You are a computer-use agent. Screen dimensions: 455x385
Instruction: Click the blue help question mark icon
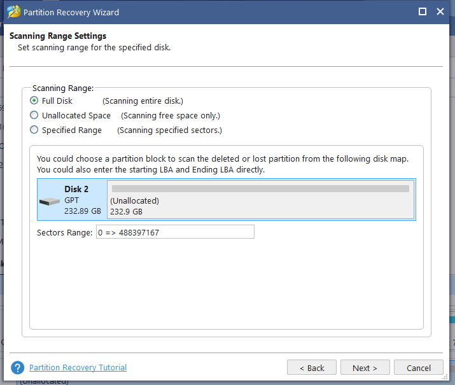point(18,368)
